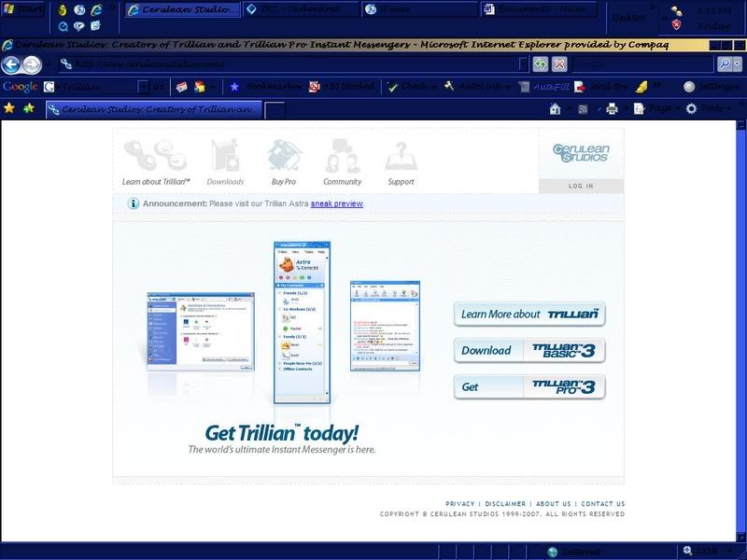The image size is (747, 560).
Task: Click the Send to toolbar button
Action: (x=600, y=87)
